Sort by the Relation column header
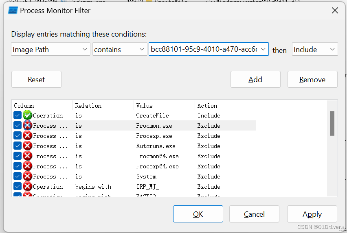347x233 pixels. [x=103, y=106]
